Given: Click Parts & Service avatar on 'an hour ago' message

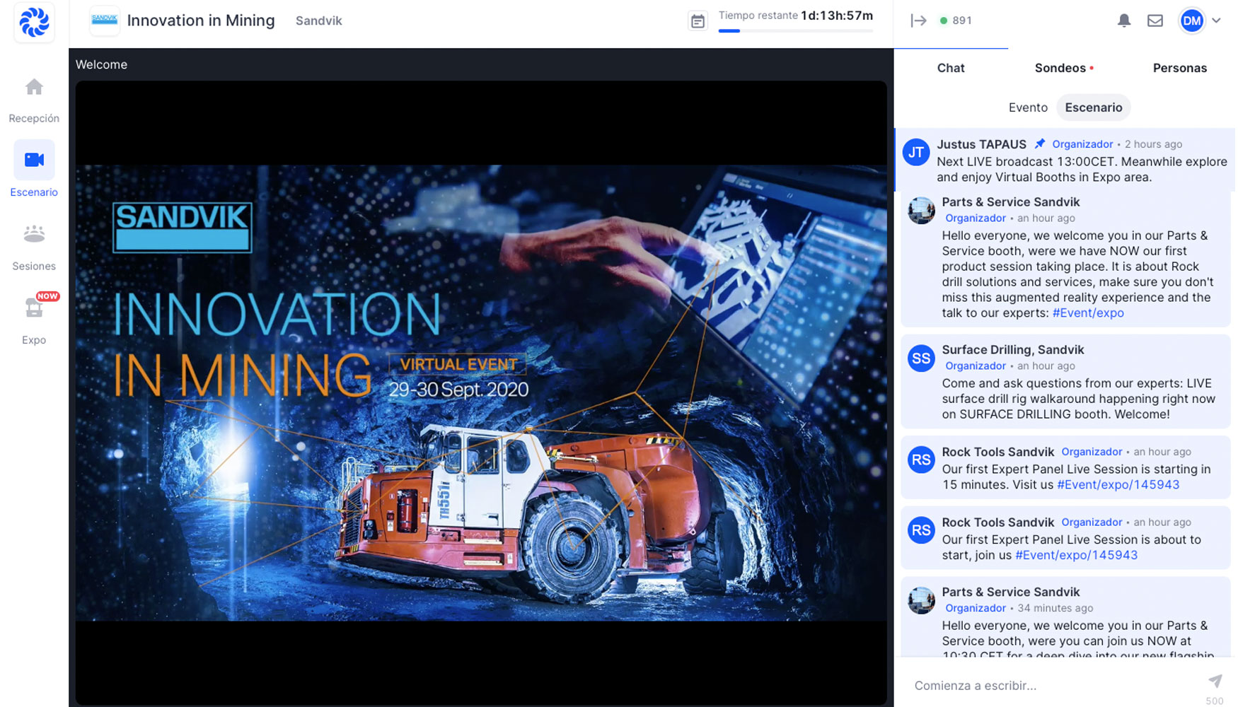Looking at the screenshot, I should click(x=921, y=211).
